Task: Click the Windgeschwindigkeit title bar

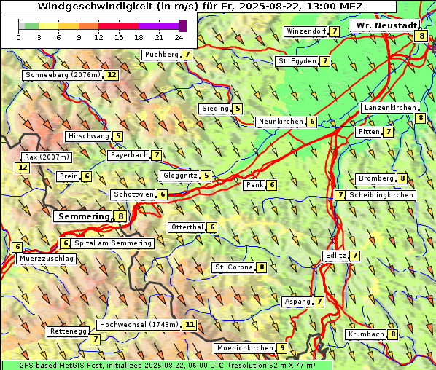Action: (199, 7)
